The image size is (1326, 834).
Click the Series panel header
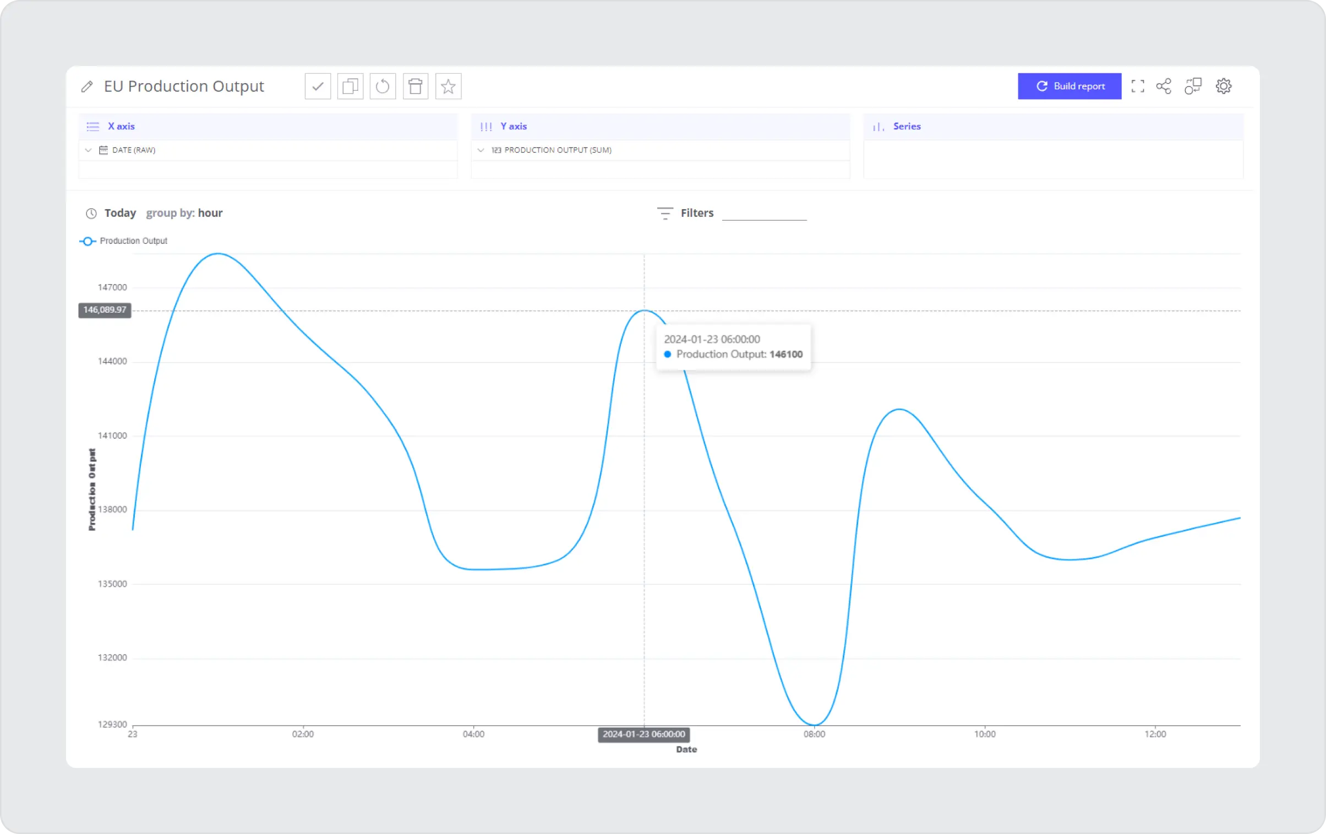click(x=907, y=127)
